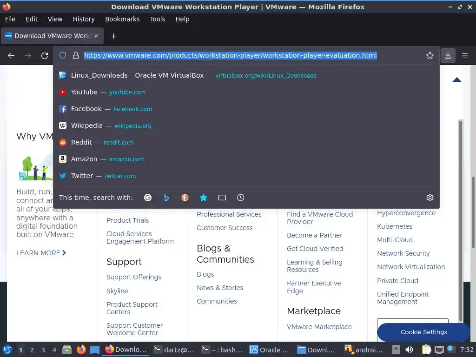Choose the YouTube suggestion
476x357 pixels.
246,93
